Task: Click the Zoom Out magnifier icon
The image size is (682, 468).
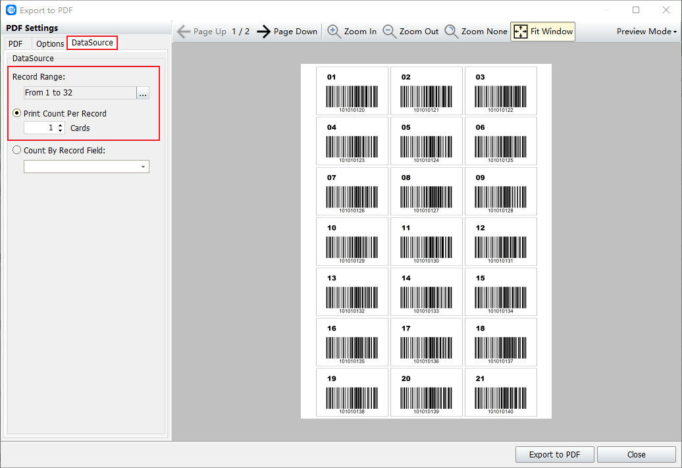Action: [389, 32]
